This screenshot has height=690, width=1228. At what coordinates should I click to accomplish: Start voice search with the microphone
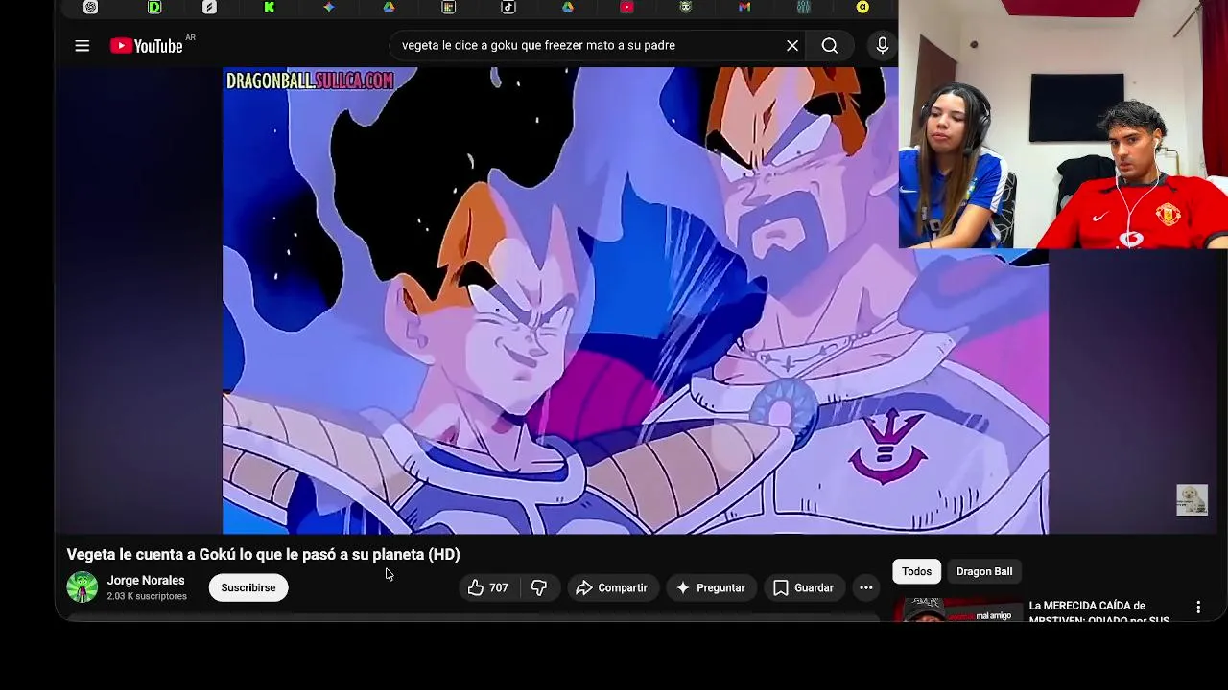(x=883, y=45)
